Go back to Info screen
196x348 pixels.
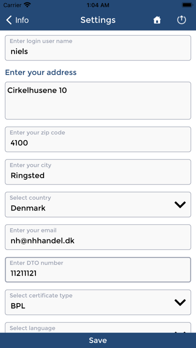(x=17, y=20)
